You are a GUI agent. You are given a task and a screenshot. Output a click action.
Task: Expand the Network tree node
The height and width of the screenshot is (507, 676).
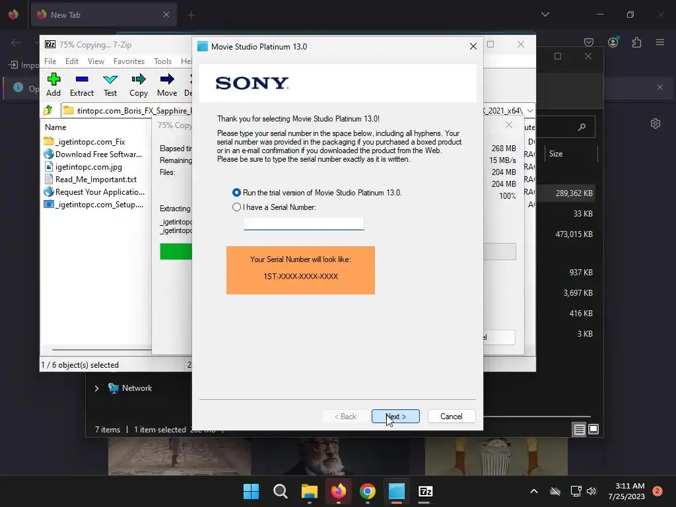click(x=96, y=388)
